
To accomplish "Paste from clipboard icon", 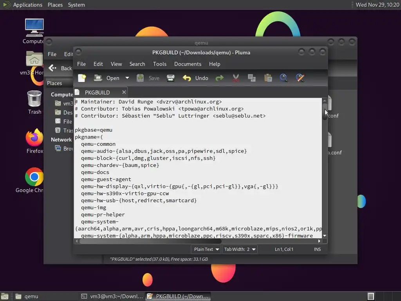I will click(268, 78).
